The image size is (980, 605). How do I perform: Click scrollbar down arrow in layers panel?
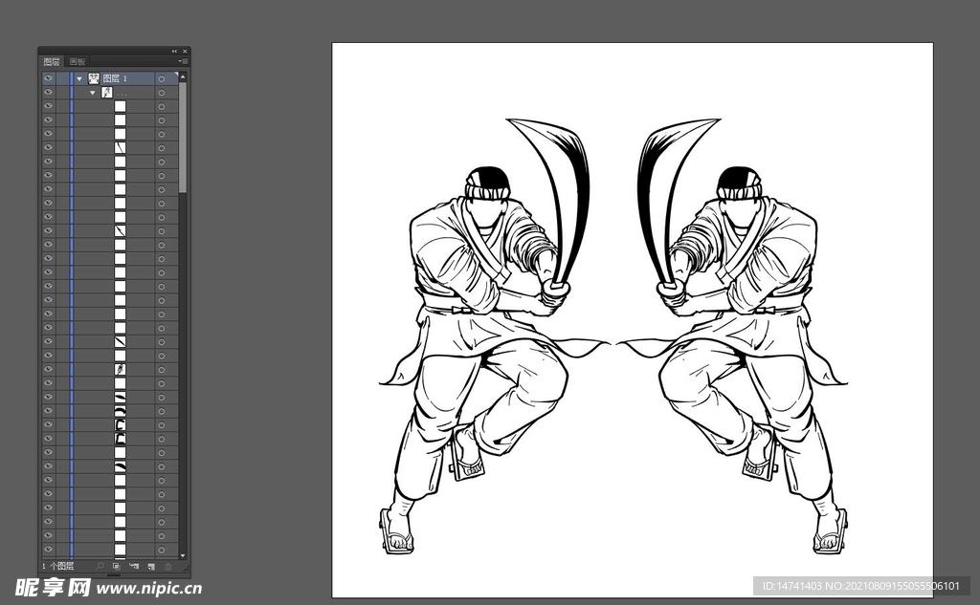point(183,554)
